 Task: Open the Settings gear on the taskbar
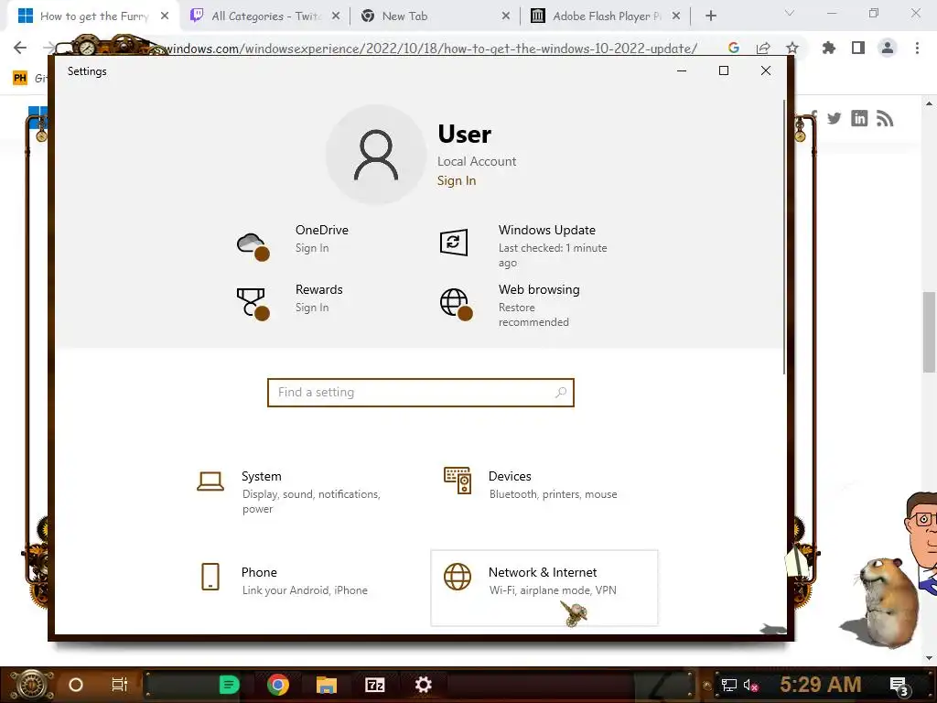tap(423, 685)
